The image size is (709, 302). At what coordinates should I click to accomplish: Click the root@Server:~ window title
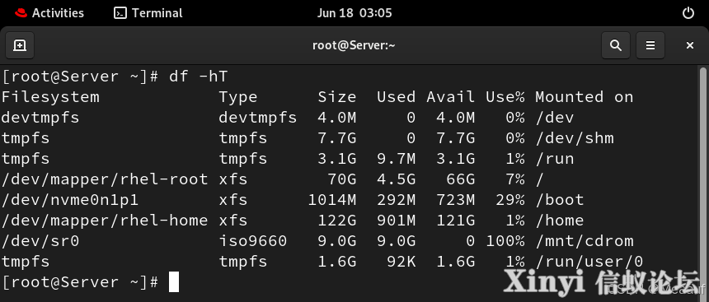pos(354,45)
